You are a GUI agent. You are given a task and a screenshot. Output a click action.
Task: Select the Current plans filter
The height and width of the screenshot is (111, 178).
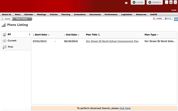(x=16, y=41)
